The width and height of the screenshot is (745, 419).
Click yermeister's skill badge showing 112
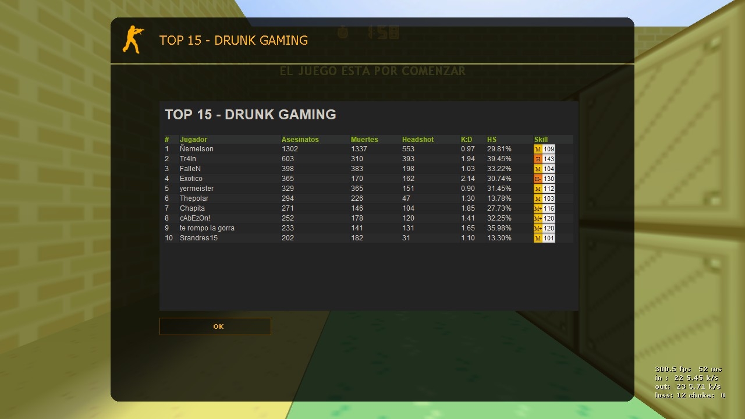(x=544, y=189)
